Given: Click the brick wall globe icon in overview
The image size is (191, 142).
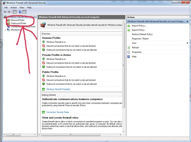Looking at the screenshot, I should coord(43,25).
